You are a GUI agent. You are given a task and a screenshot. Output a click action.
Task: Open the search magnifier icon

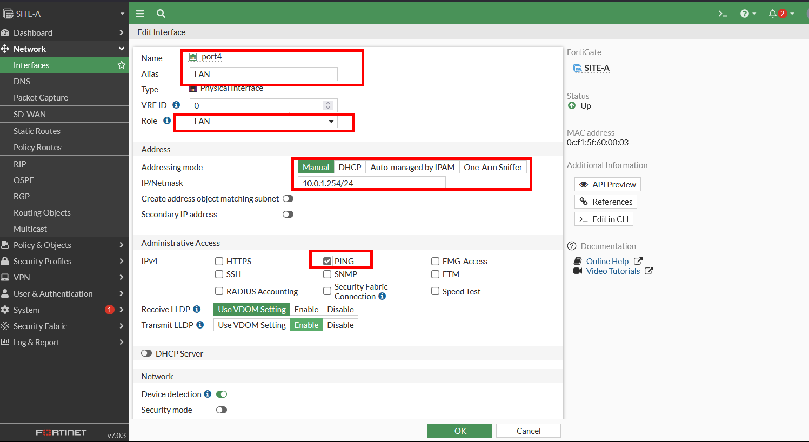coord(161,14)
